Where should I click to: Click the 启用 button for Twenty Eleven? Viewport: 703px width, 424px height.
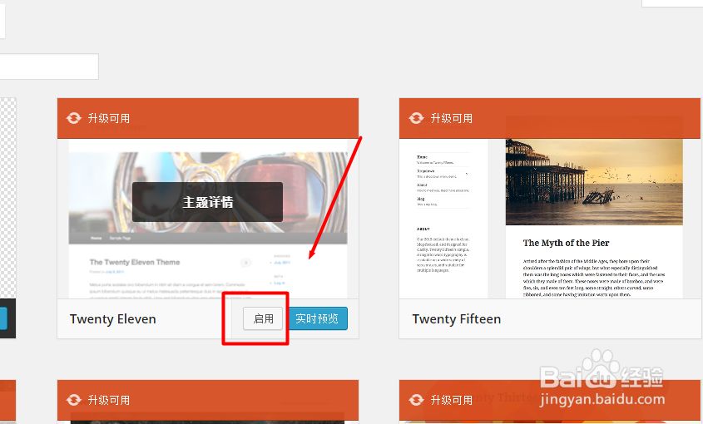263,318
